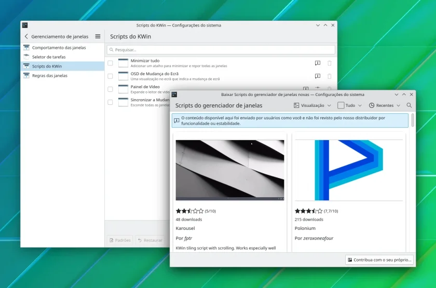Click author name zeroxoneafour
This screenshot has width=436, height=288.
click(318, 238)
